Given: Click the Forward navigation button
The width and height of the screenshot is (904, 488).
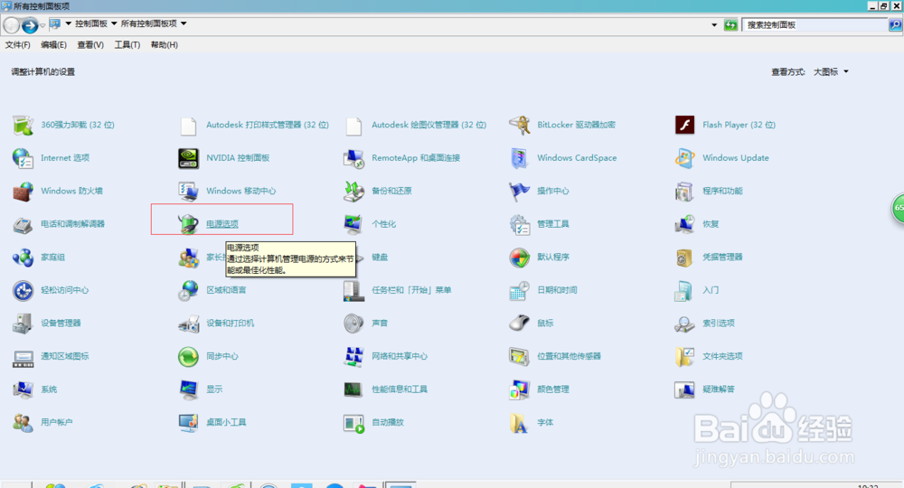Looking at the screenshot, I should 30,25.
